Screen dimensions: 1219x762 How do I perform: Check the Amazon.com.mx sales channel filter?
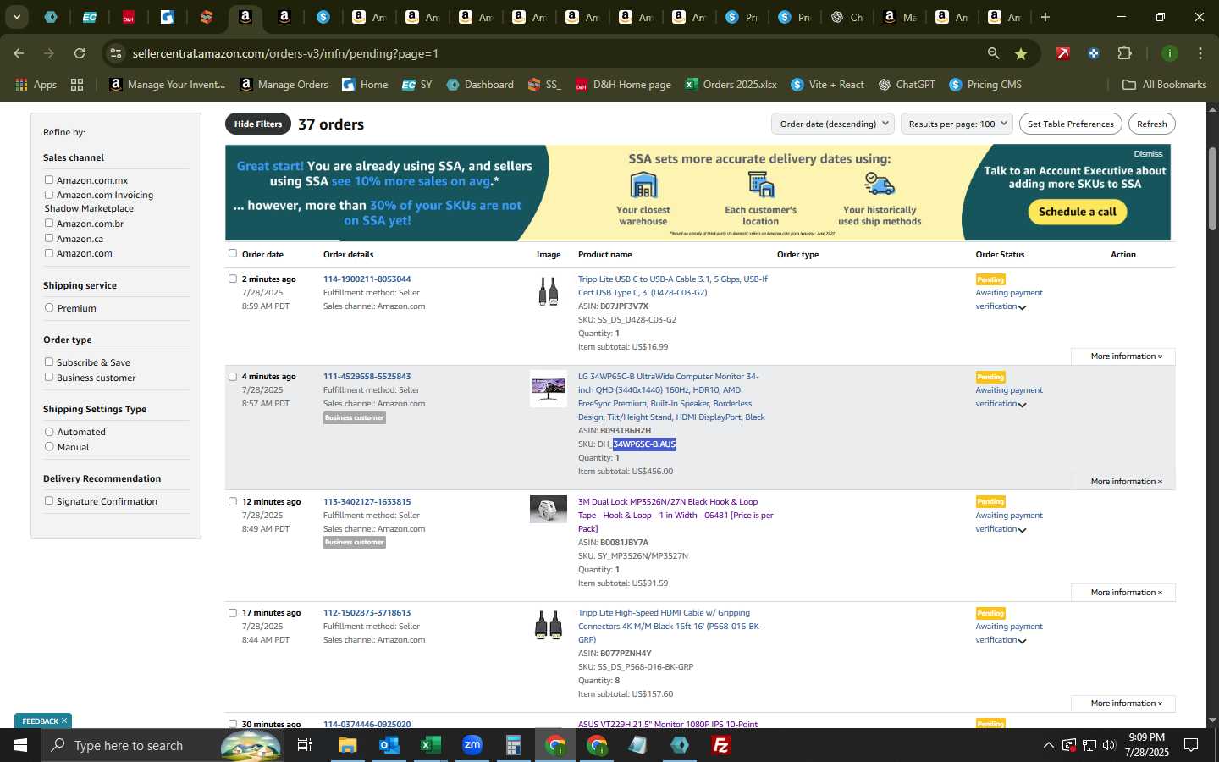(x=49, y=179)
